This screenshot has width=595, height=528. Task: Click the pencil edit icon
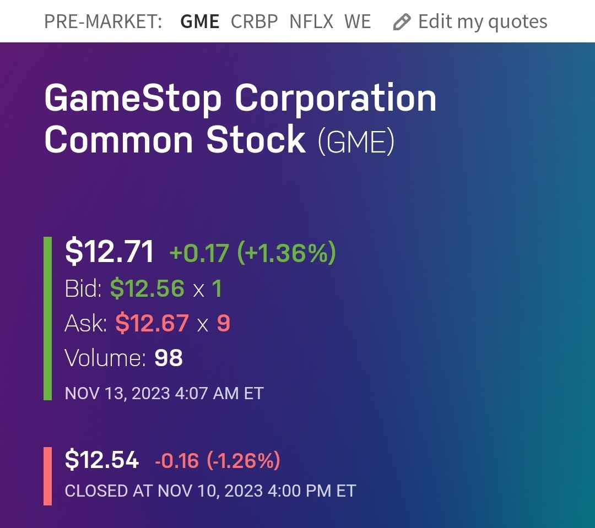point(402,22)
